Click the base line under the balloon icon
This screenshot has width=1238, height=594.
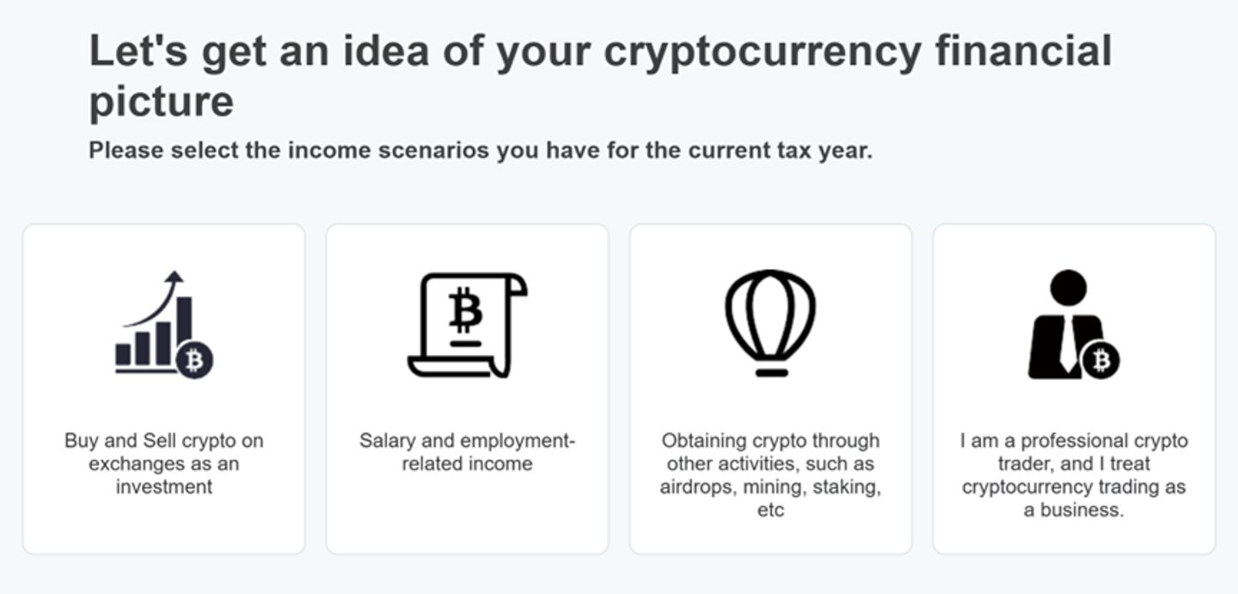point(770,372)
